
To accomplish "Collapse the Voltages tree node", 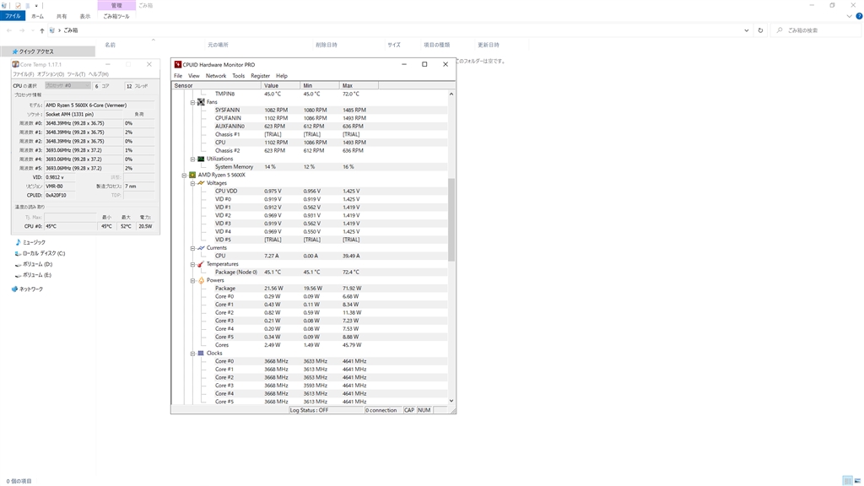I will (193, 183).
